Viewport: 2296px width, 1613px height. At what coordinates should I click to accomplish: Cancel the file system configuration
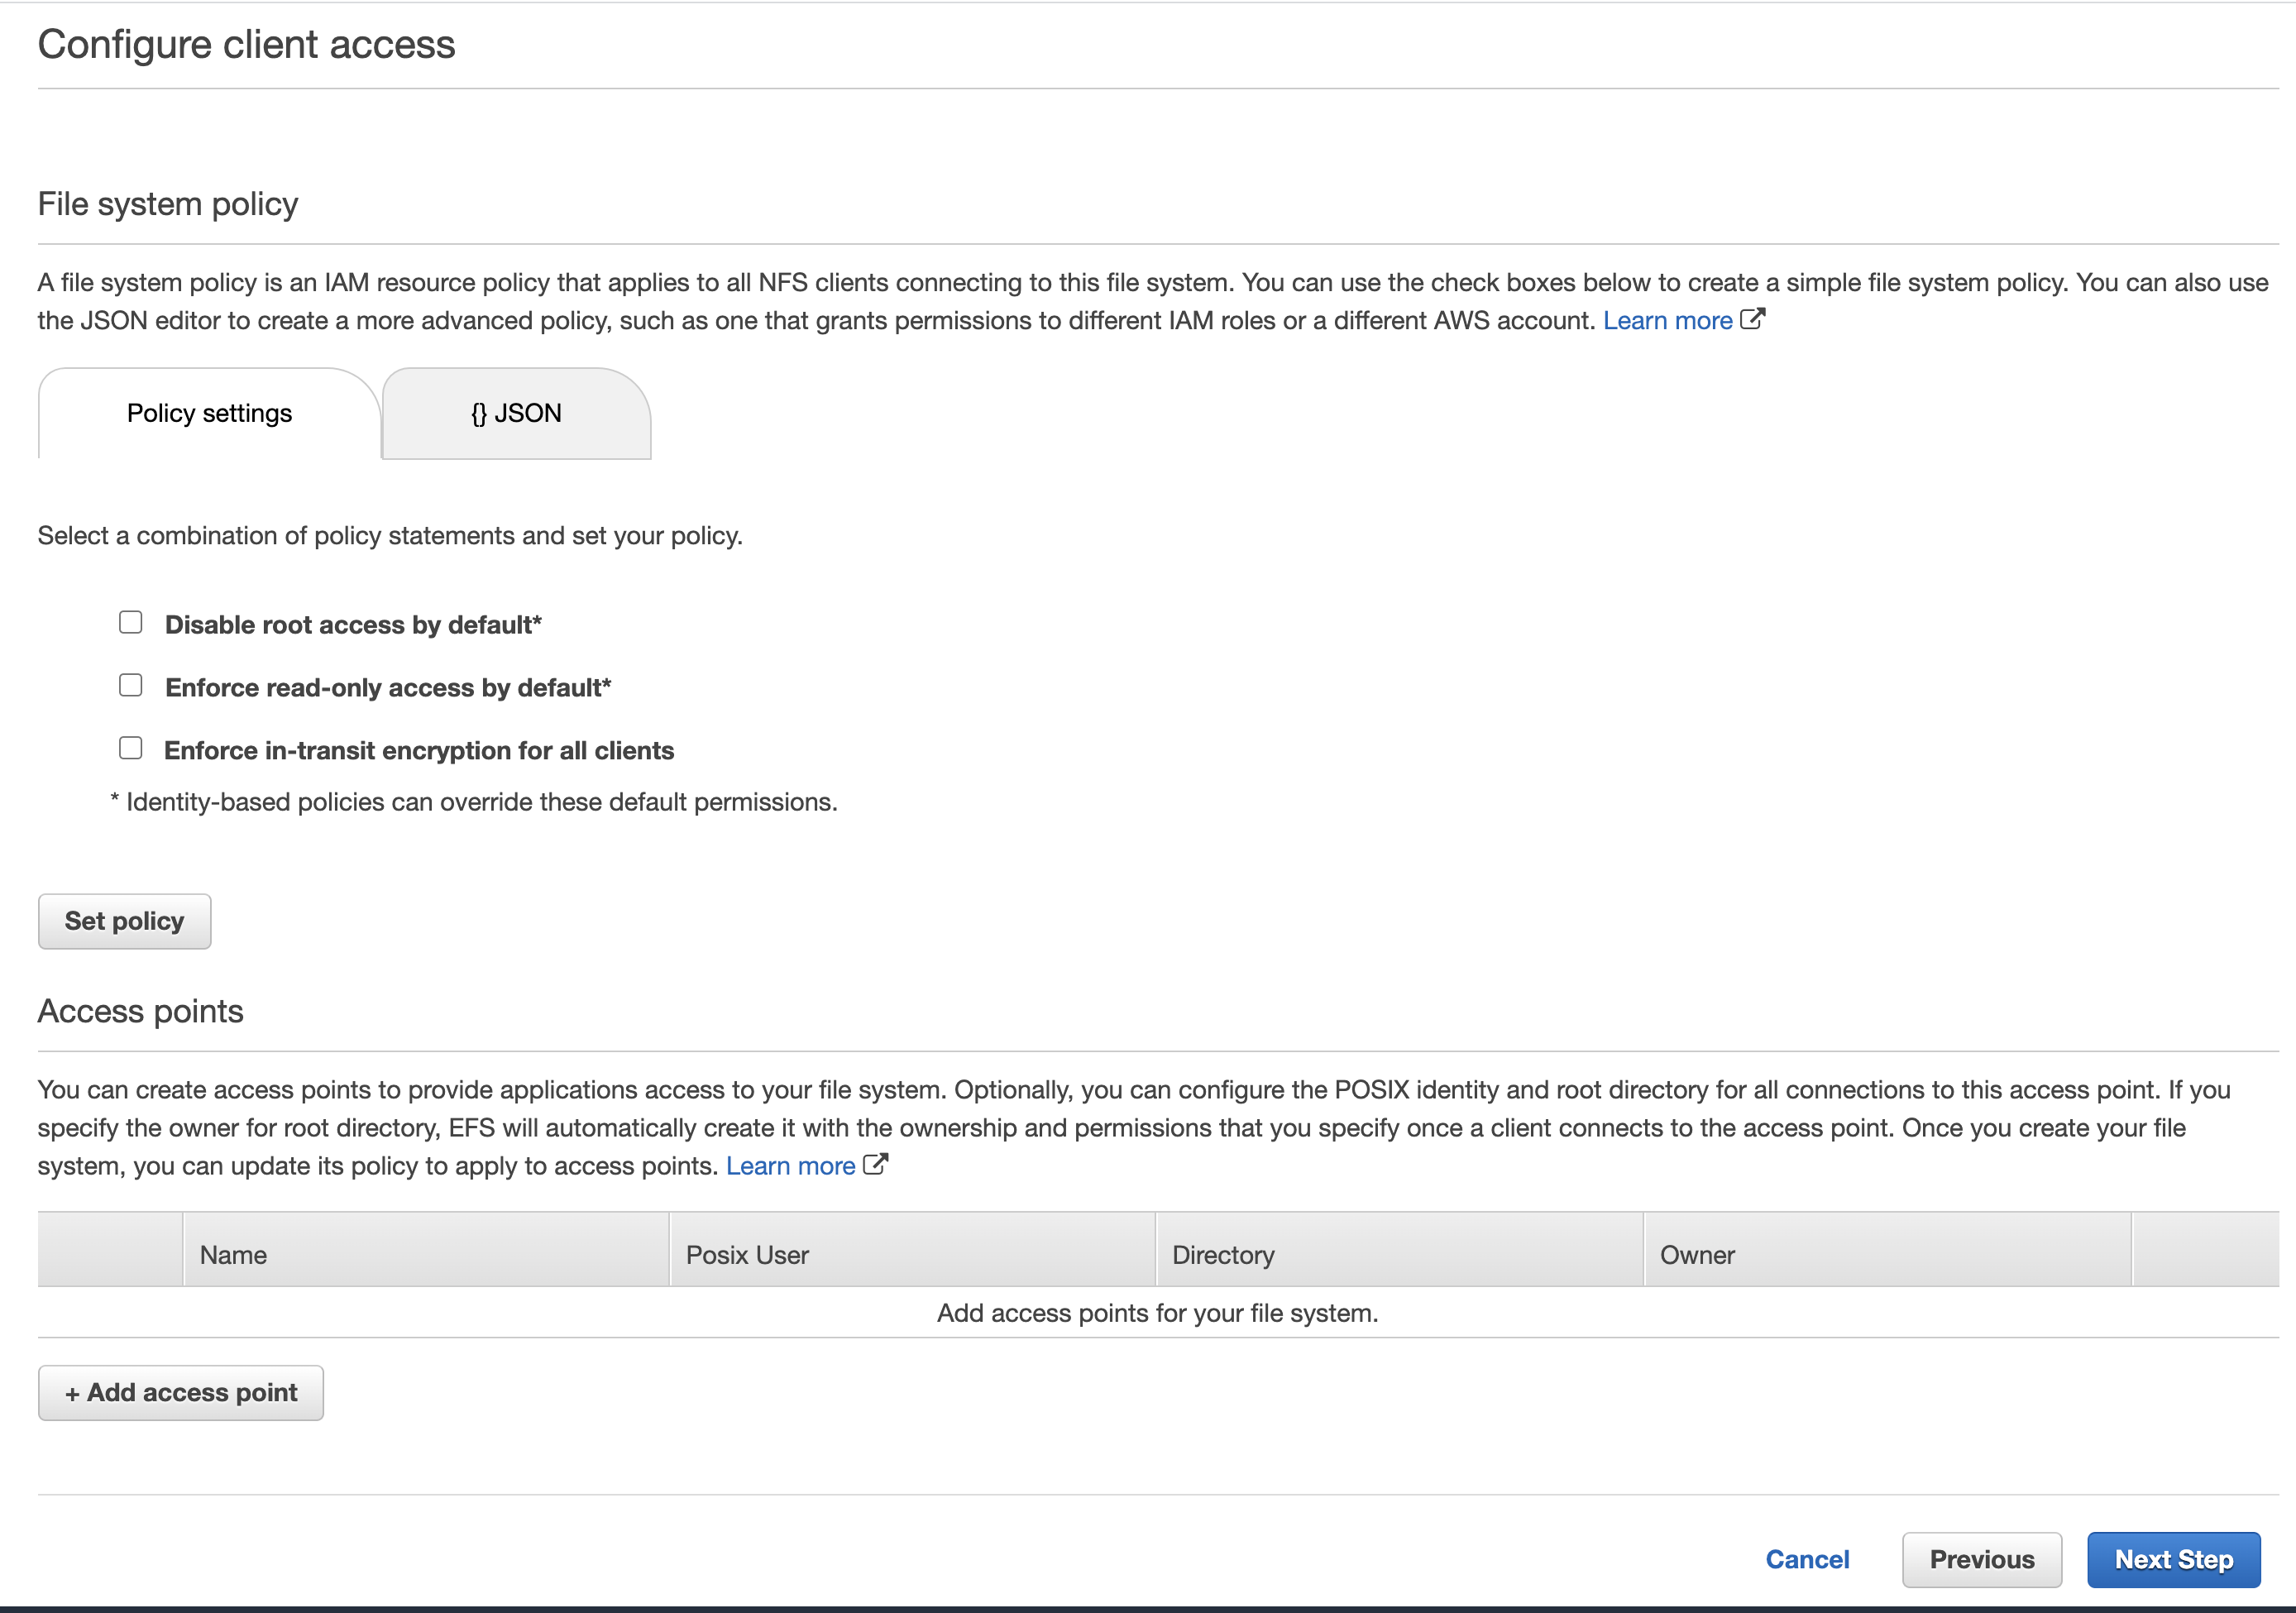[x=1807, y=1560]
